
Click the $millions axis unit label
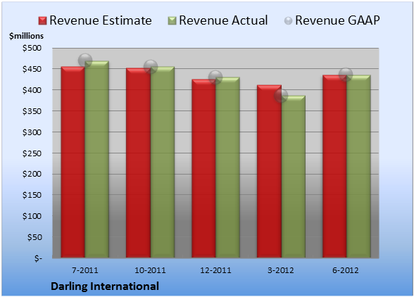26,36
